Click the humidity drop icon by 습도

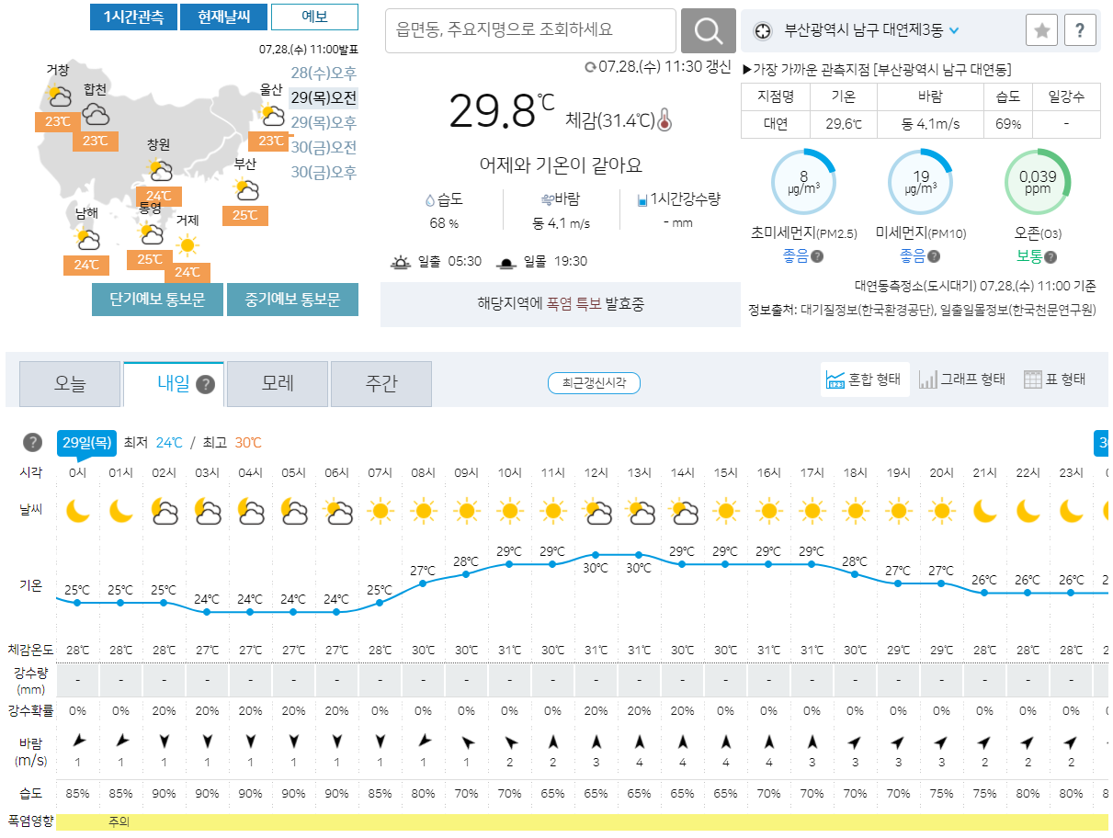click(429, 199)
